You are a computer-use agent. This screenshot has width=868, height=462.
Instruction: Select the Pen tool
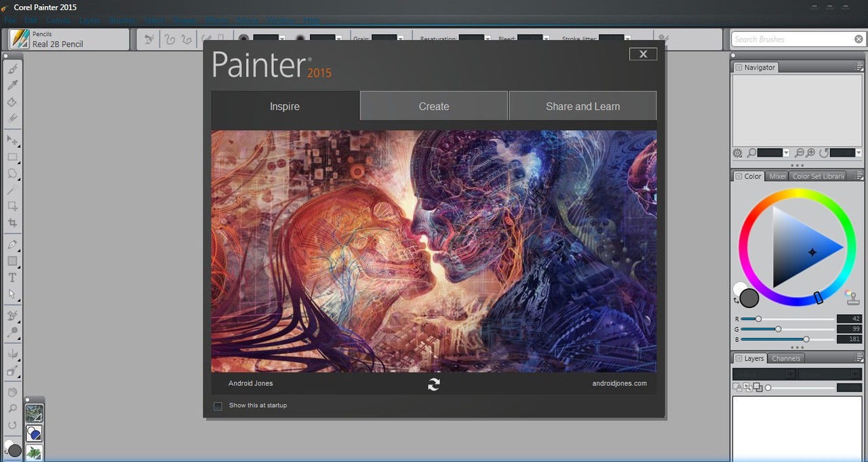[x=12, y=244]
